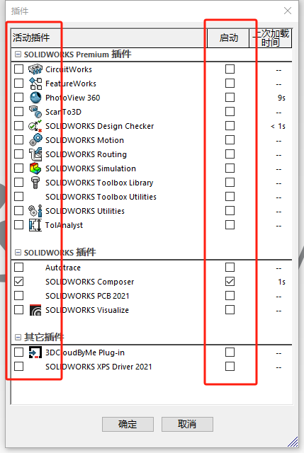Check startup box for Autotrace

coord(230,268)
